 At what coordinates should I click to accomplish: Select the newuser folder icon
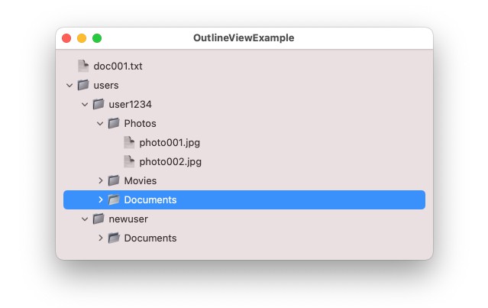point(99,219)
